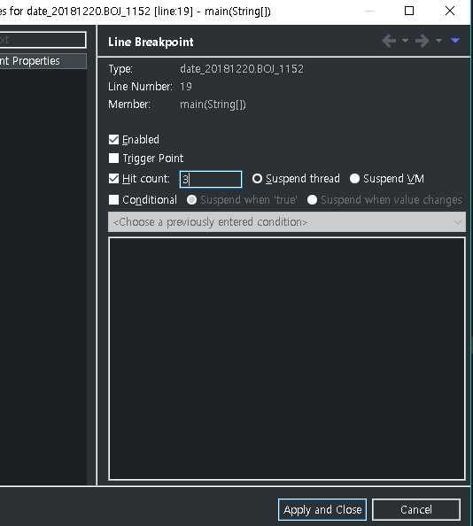
Task: Click the Apply and Close button
Action: coord(322,509)
